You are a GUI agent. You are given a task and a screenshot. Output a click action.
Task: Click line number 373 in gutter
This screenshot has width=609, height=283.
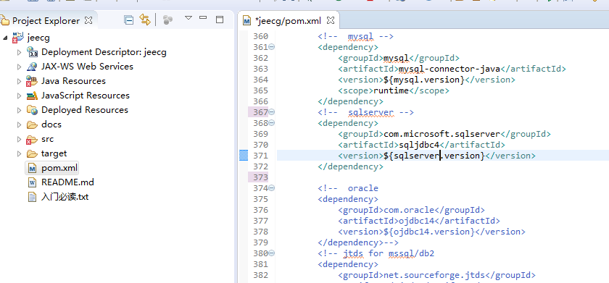coord(260,177)
